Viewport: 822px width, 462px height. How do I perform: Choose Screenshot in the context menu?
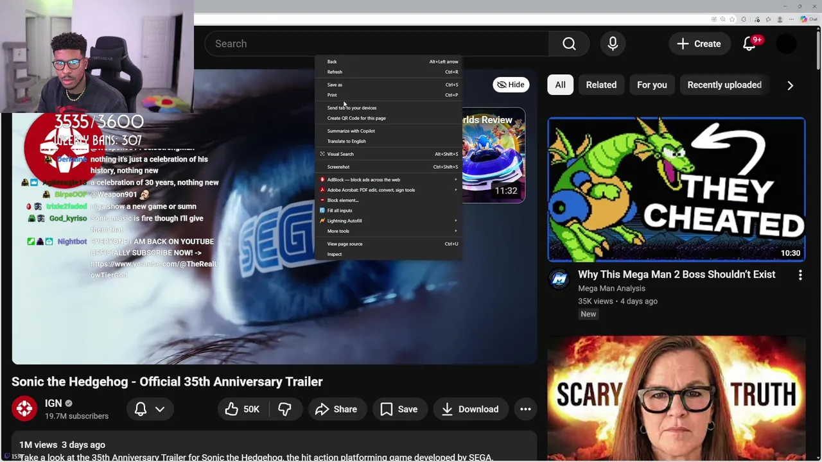[x=389, y=167]
